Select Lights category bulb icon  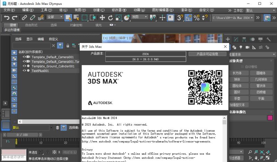[241, 47]
